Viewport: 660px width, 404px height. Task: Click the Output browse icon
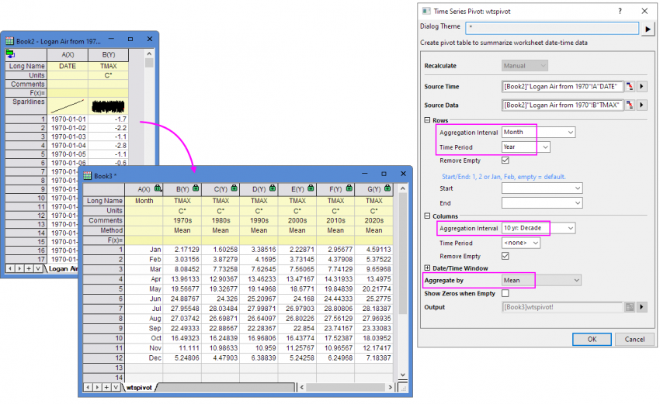coord(629,307)
